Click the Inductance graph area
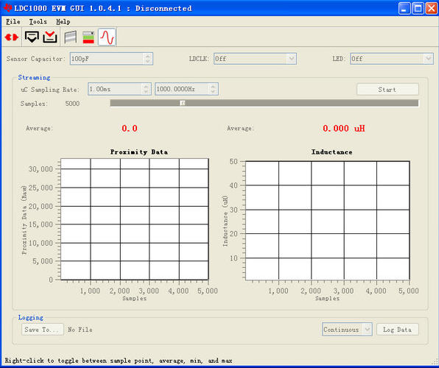 328,220
